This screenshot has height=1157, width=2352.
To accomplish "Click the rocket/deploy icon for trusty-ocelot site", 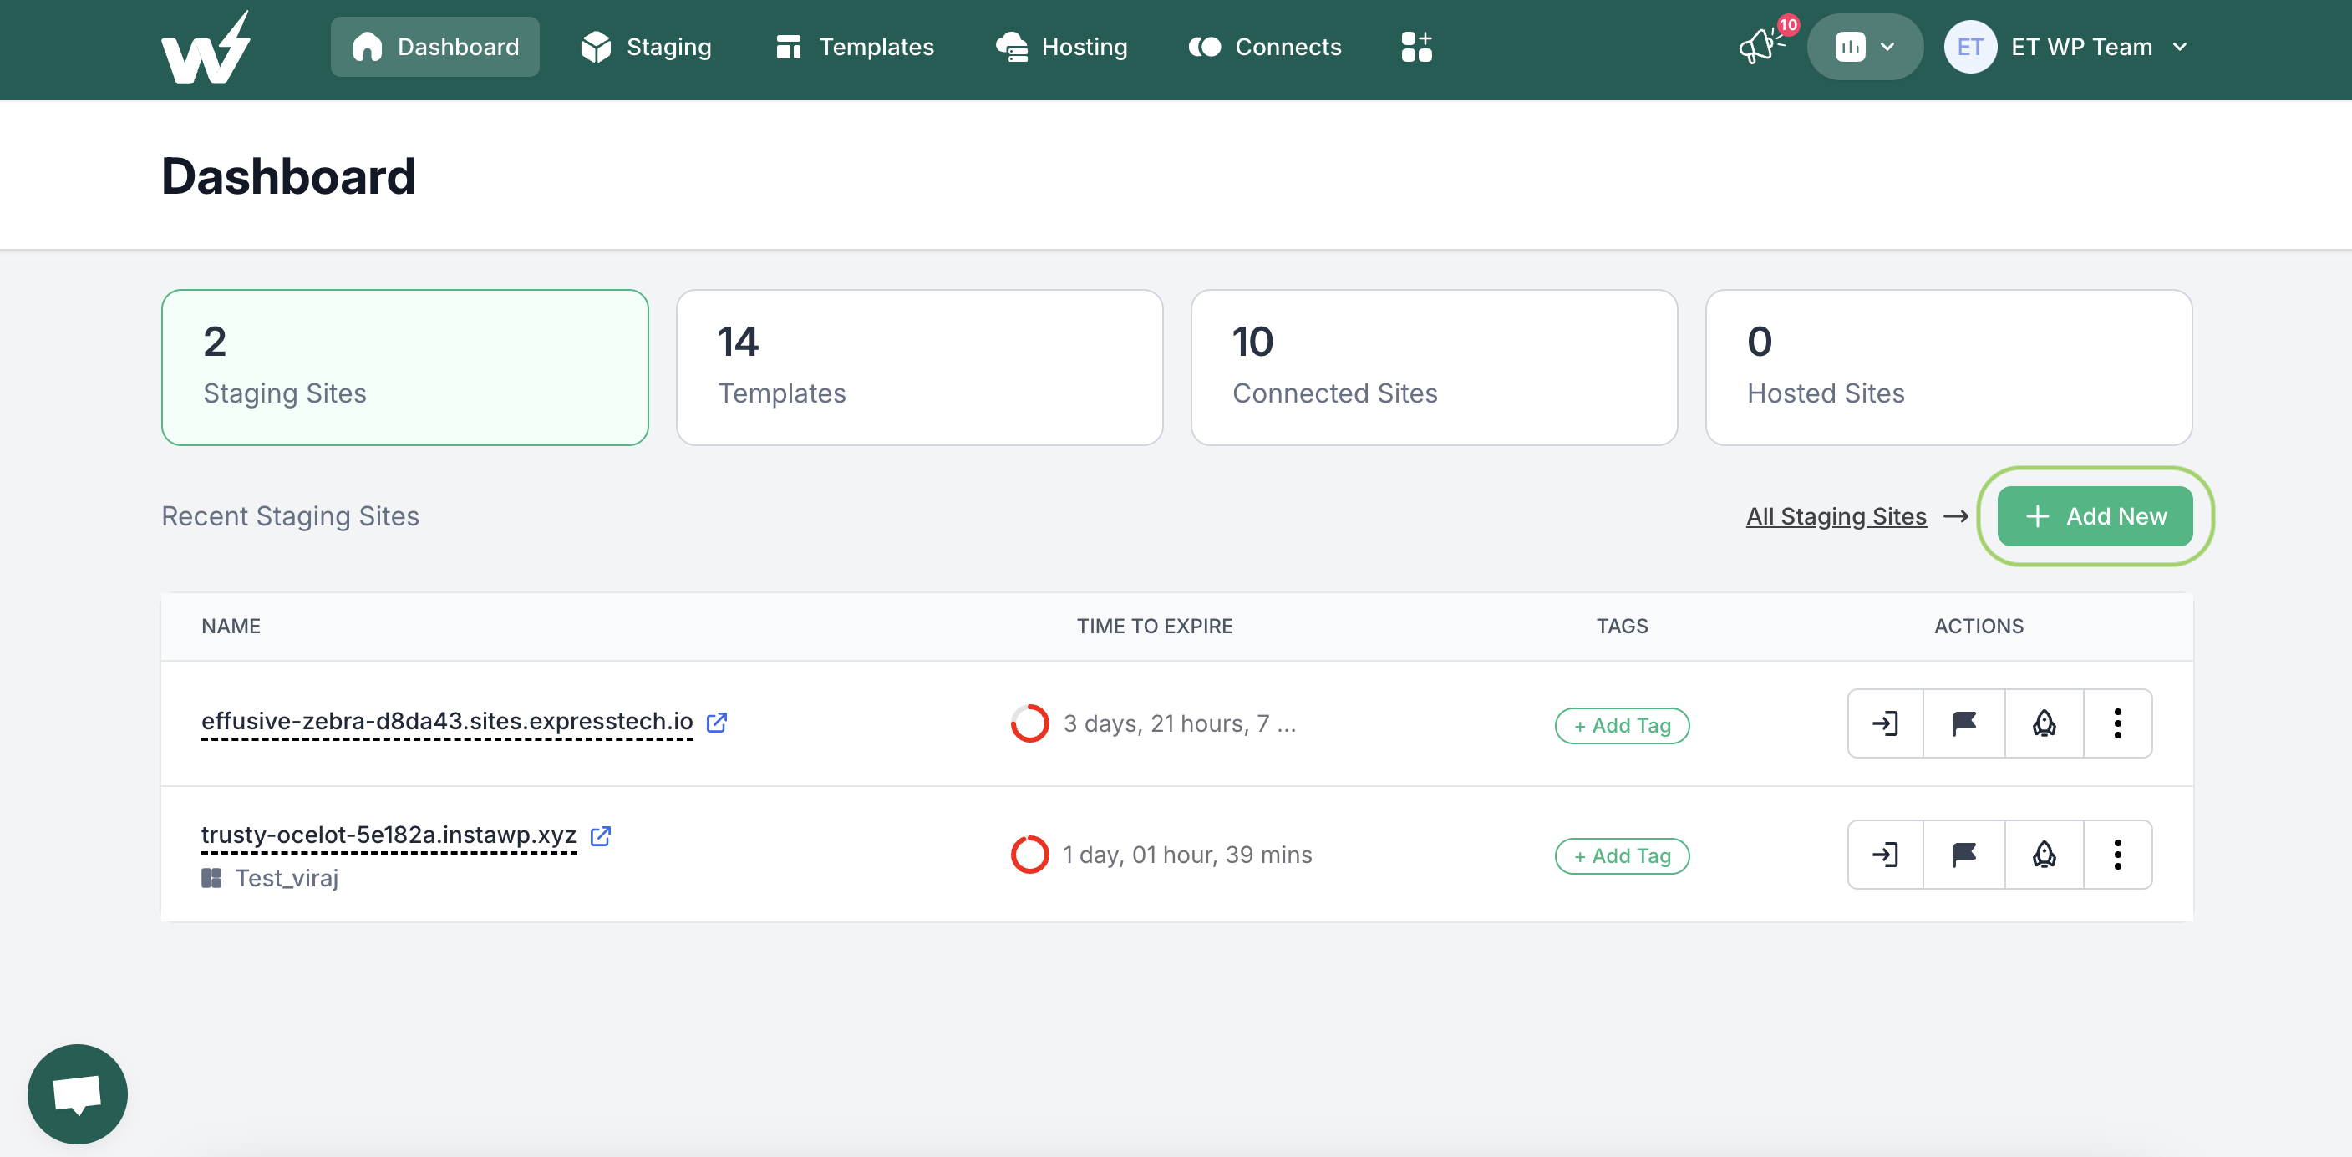I will (x=2043, y=854).
